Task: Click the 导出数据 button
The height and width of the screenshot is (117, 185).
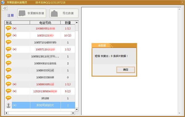Action: (x=64, y=13)
